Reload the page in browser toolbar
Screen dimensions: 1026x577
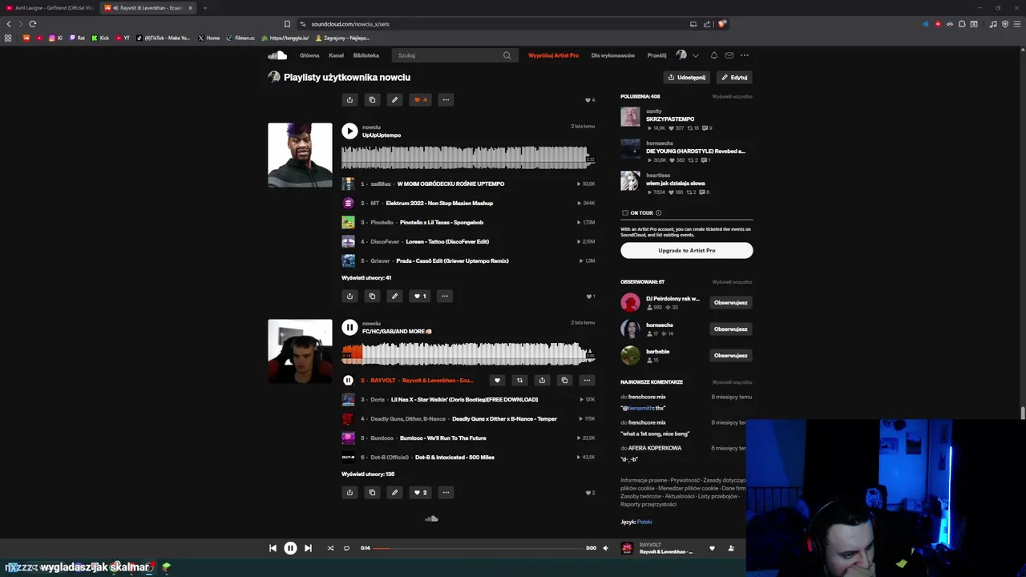click(x=32, y=24)
